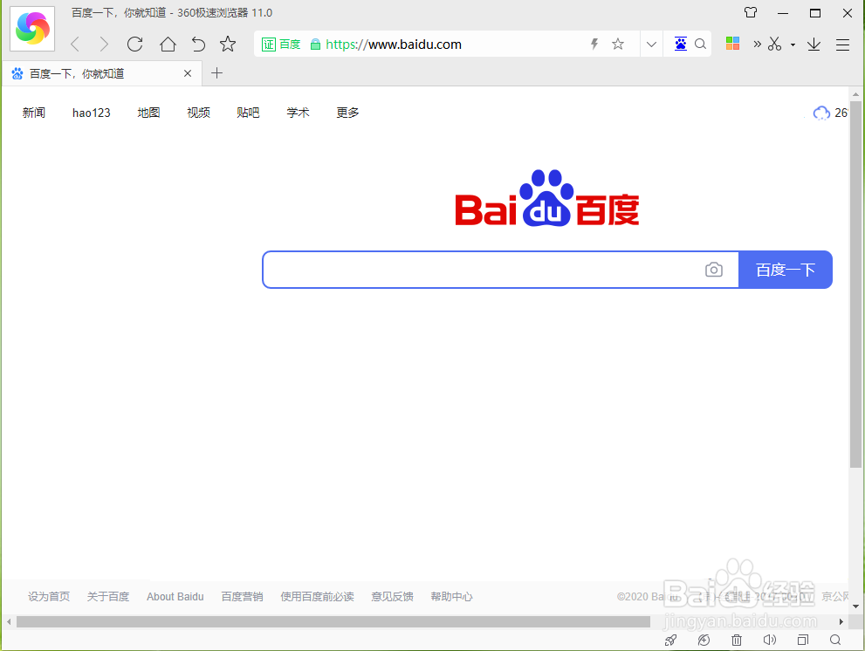Screen dimensions: 865x651
Task: Click the scroll right arrow
Action: click(x=841, y=621)
